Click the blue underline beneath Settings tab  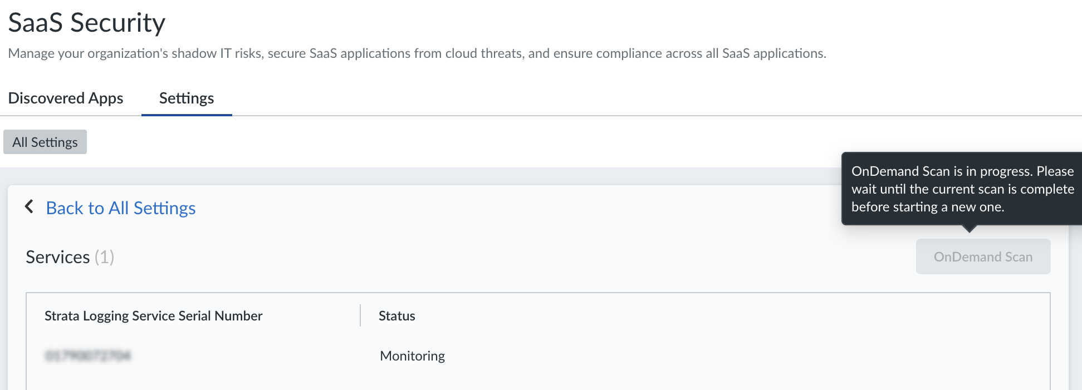[187, 115]
